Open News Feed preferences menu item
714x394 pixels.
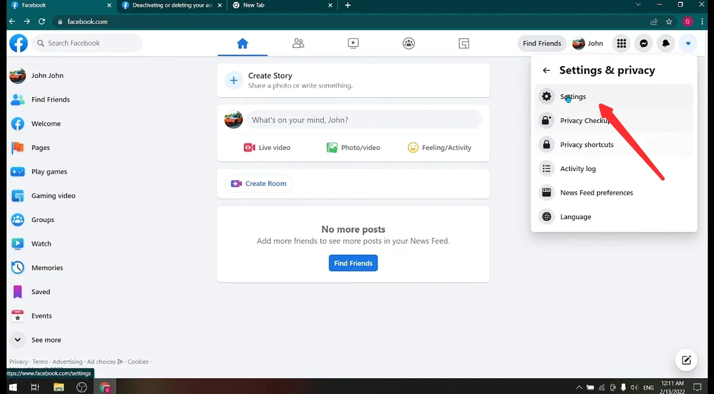[614, 193]
